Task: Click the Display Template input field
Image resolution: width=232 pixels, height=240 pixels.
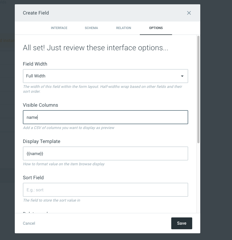Action: coord(105,153)
